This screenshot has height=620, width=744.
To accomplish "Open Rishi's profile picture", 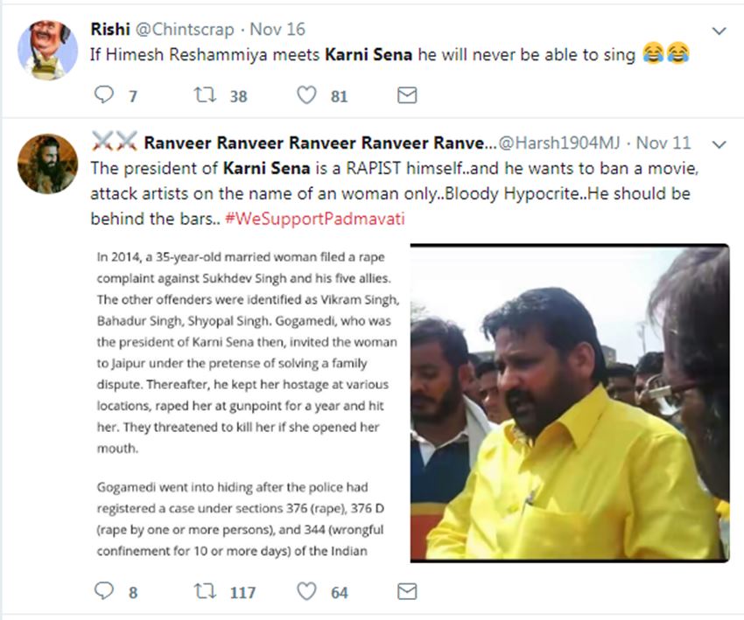I will pos(47,49).
